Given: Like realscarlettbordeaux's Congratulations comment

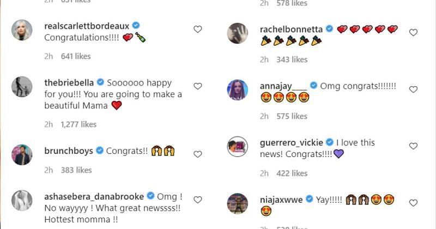Looking at the screenshot, I should coord(198,29).
